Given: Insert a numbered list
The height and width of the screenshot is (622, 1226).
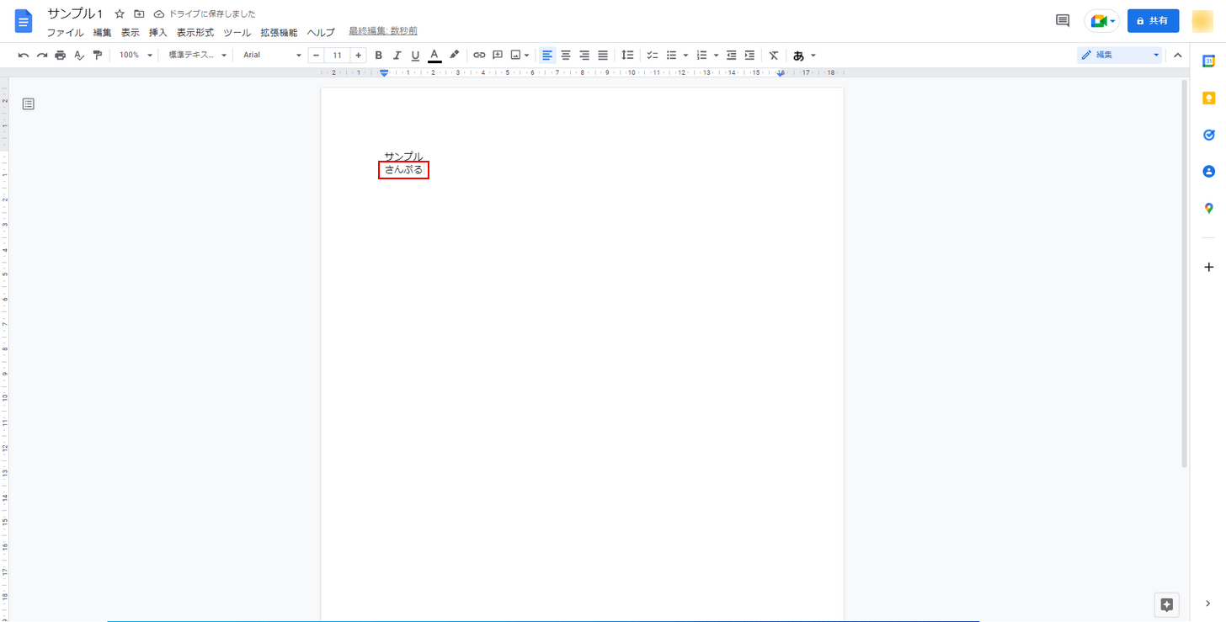Looking at the screenshot, I should click(702, 56).
